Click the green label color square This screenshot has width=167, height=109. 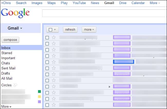(39, 91)
